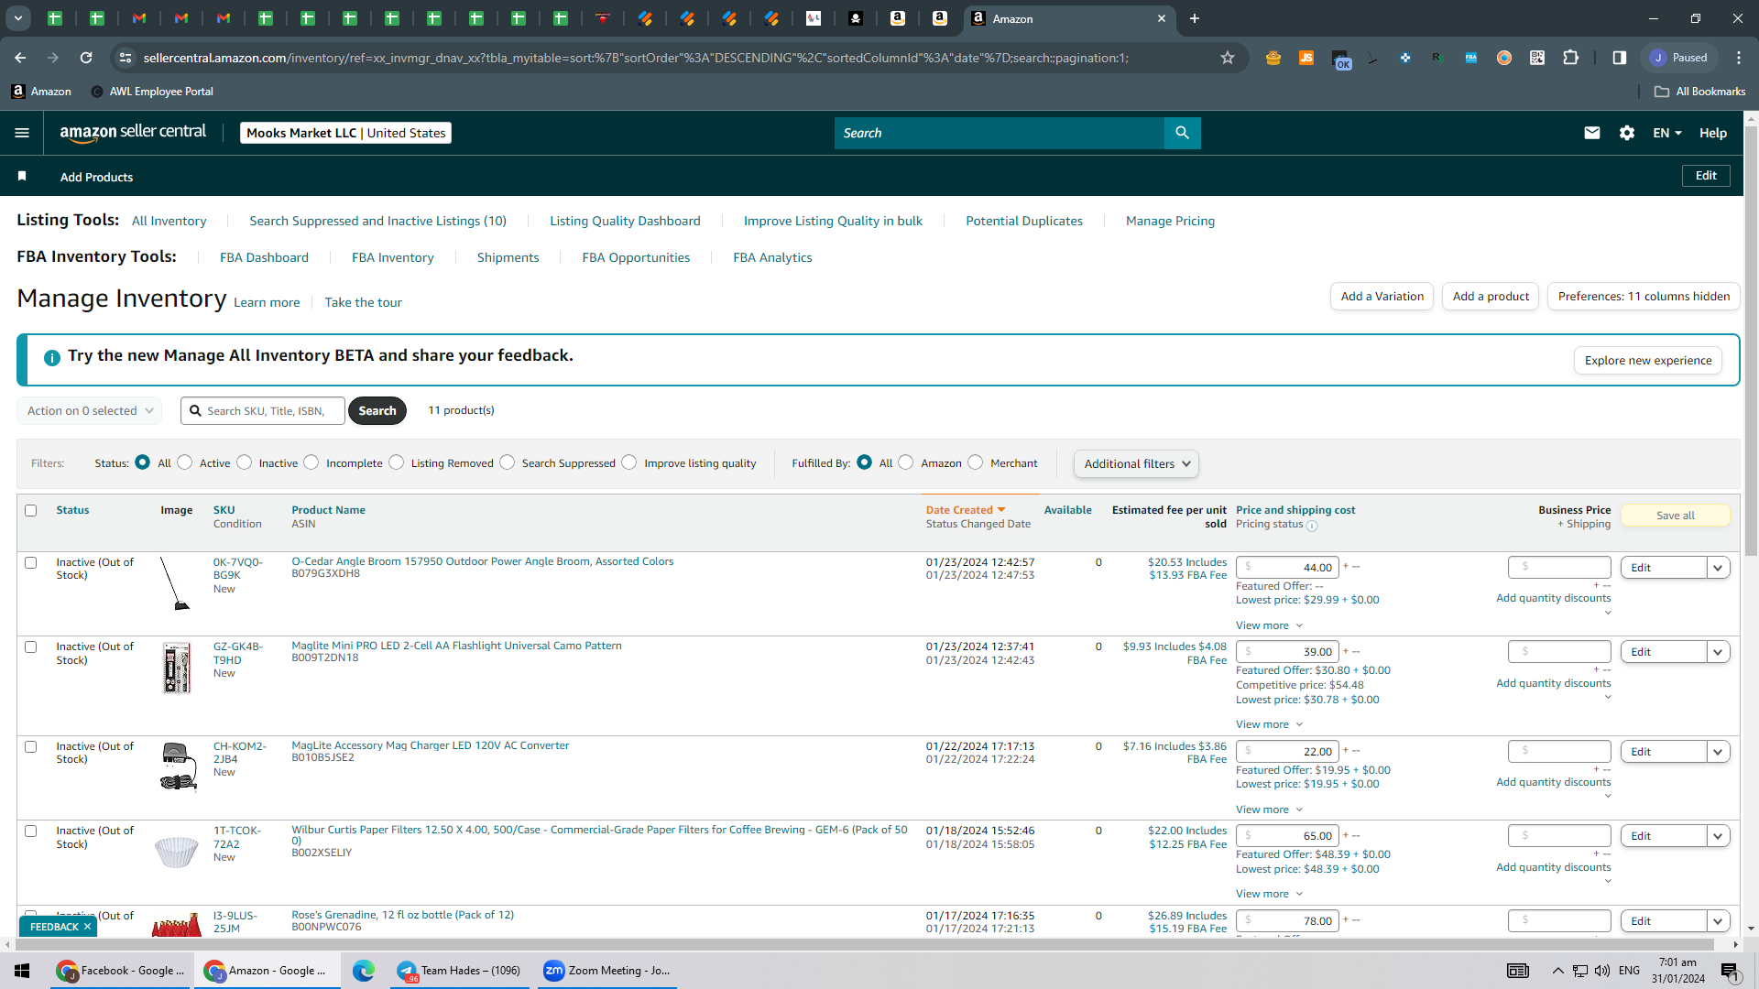Click the bookmark flag icon beside Add Products
Image resolution: width=1759 pixels, height=989 pixels.
[x=22, y=176]
